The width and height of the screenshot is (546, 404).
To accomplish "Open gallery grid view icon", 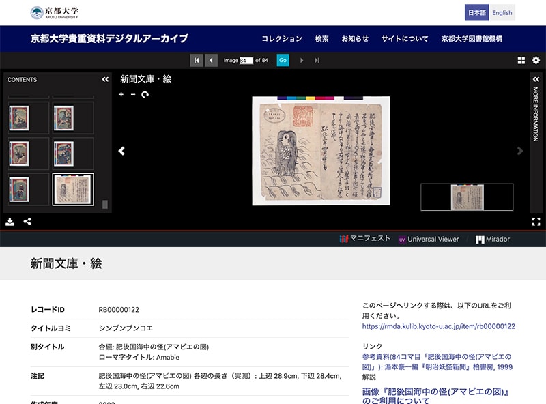I will [521, 60].
